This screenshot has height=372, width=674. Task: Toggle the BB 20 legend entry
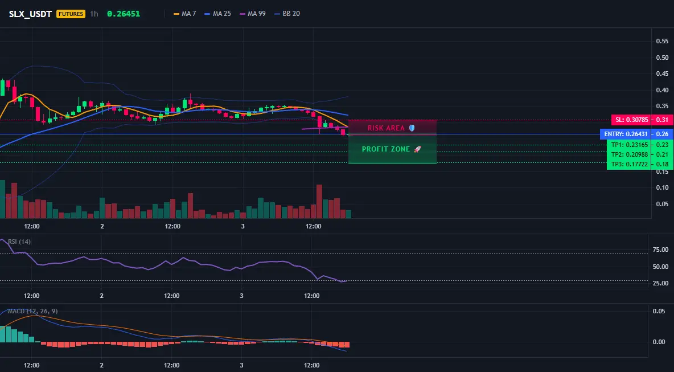(287, 14)
